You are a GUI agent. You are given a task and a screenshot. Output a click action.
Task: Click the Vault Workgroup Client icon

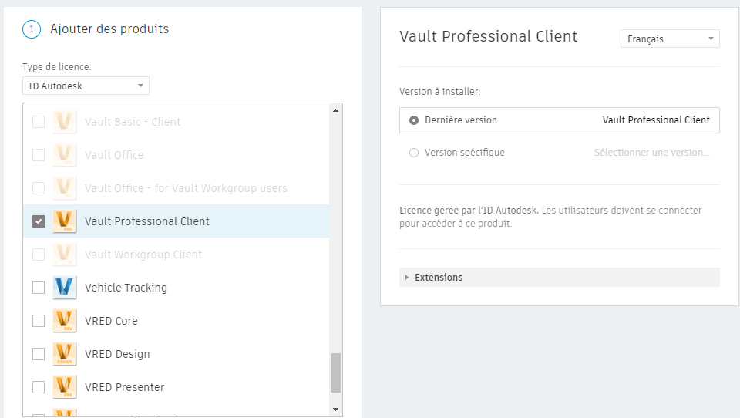tap(64, 255)
